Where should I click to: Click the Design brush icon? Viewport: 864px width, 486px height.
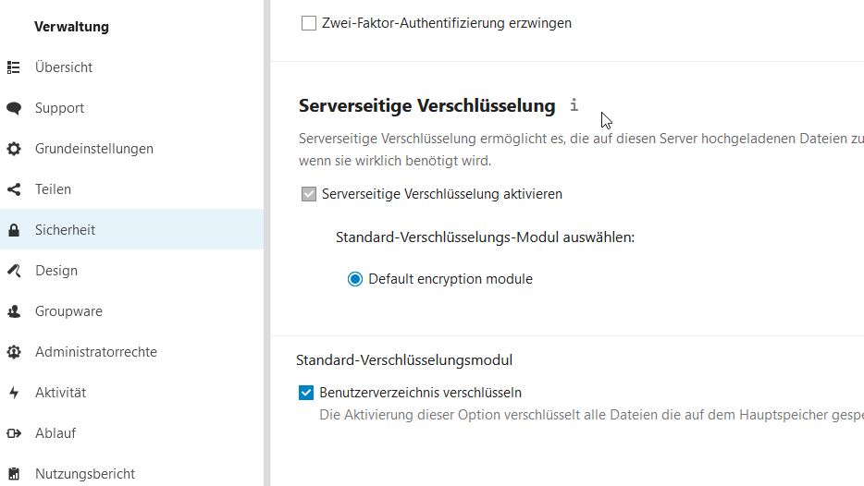pos(14,271)
